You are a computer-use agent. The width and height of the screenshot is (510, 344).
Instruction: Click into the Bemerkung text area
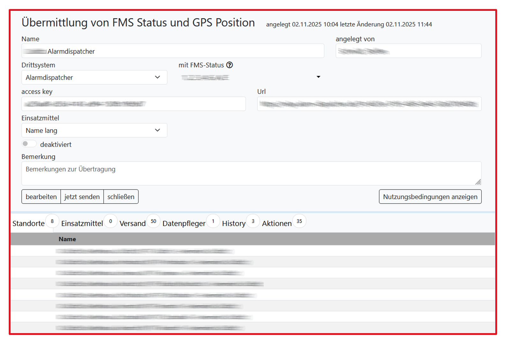coord(251,173)
